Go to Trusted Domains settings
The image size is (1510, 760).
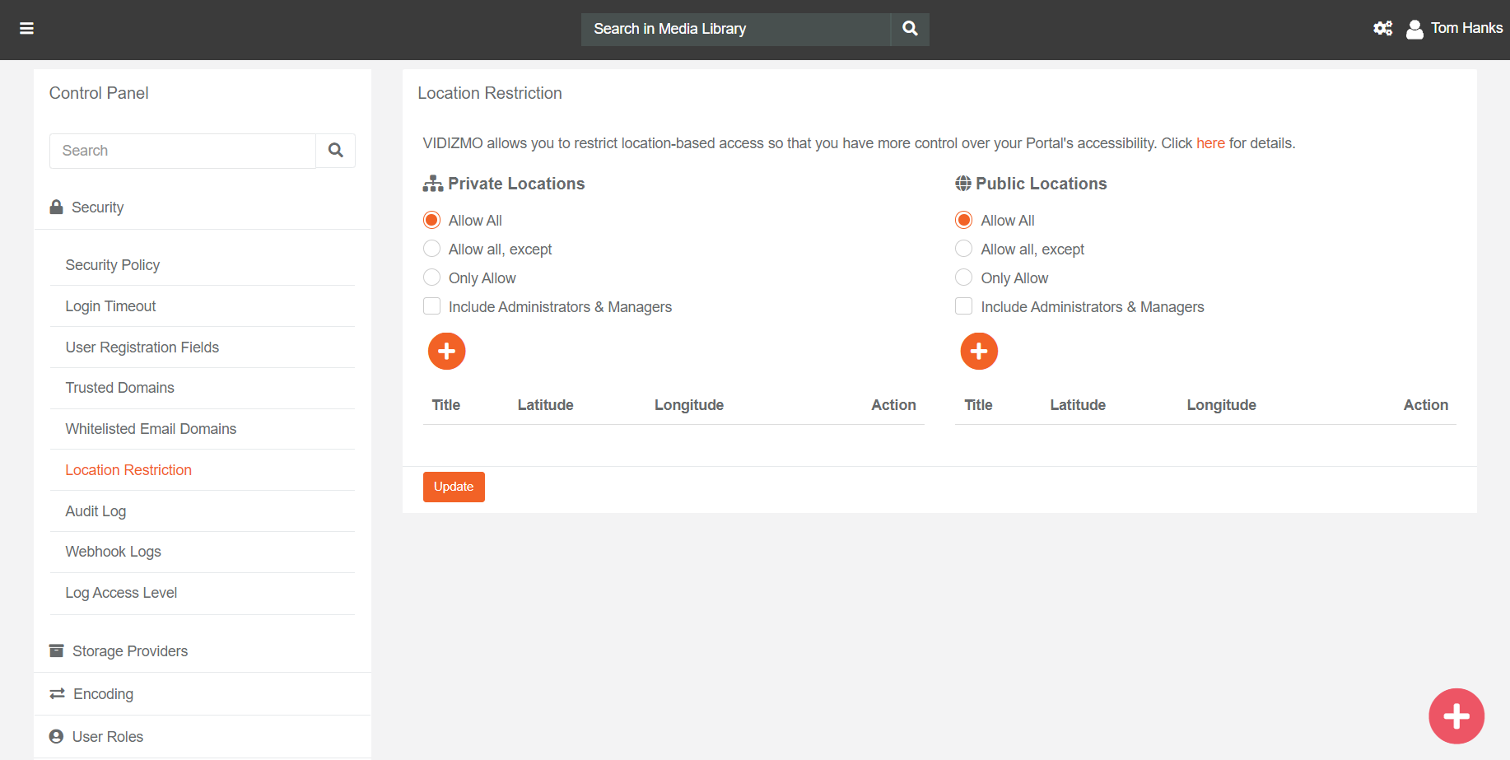(119, 388)
